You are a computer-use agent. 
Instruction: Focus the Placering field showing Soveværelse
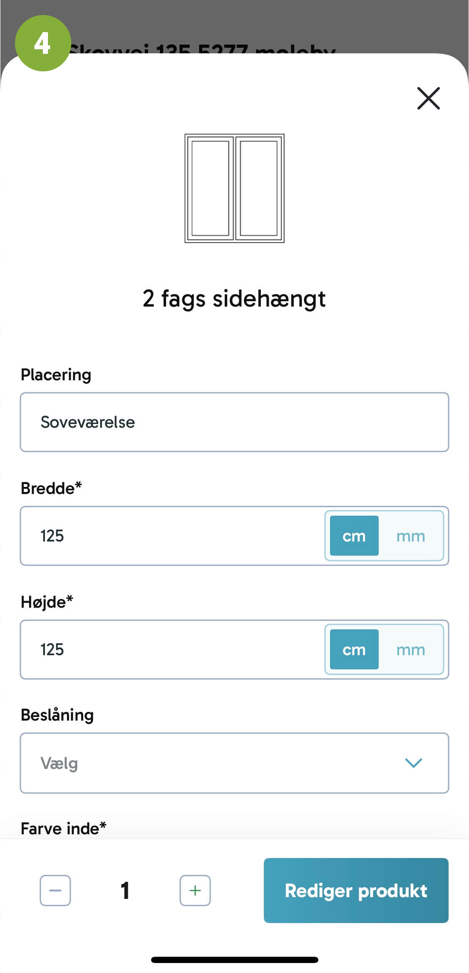coord(235,422)
